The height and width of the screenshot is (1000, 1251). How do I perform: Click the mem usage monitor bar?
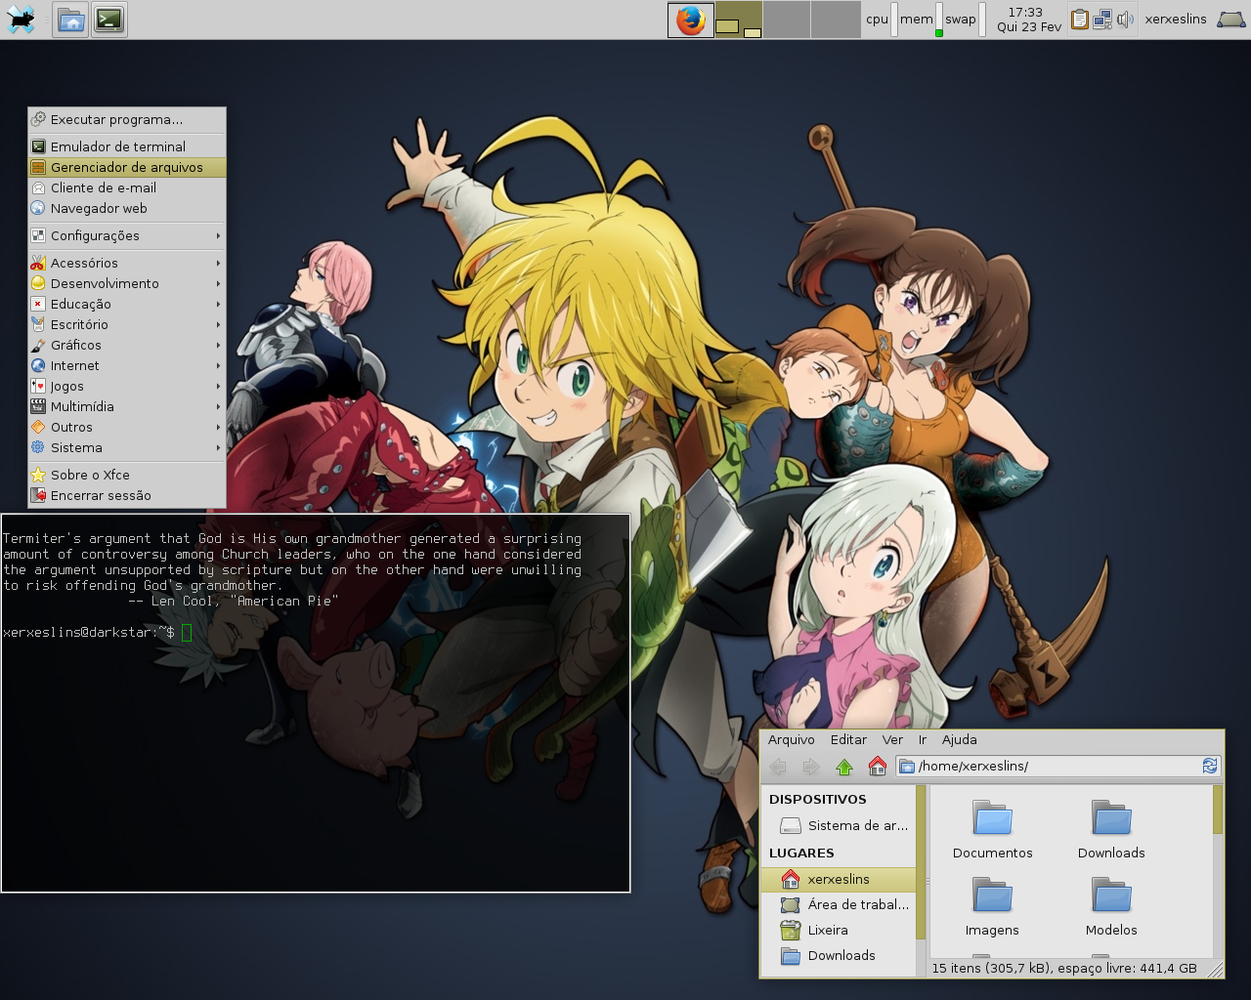click(939, 20)
